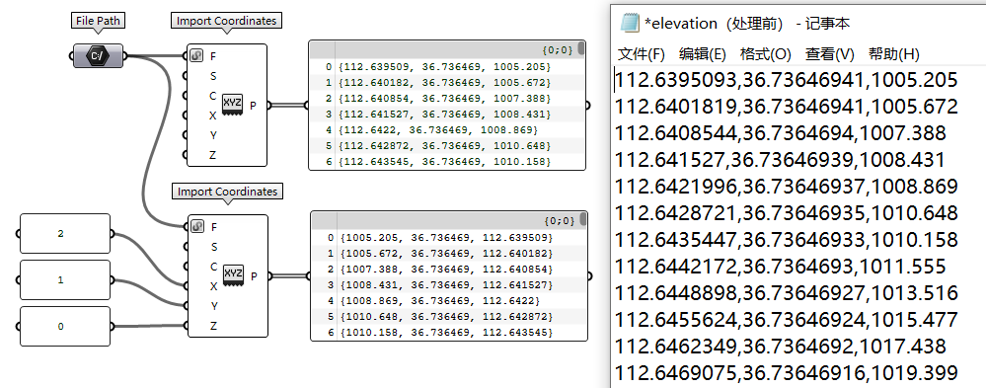
Task: Click the P output on upper Import Coordinates
Action: 254,105
